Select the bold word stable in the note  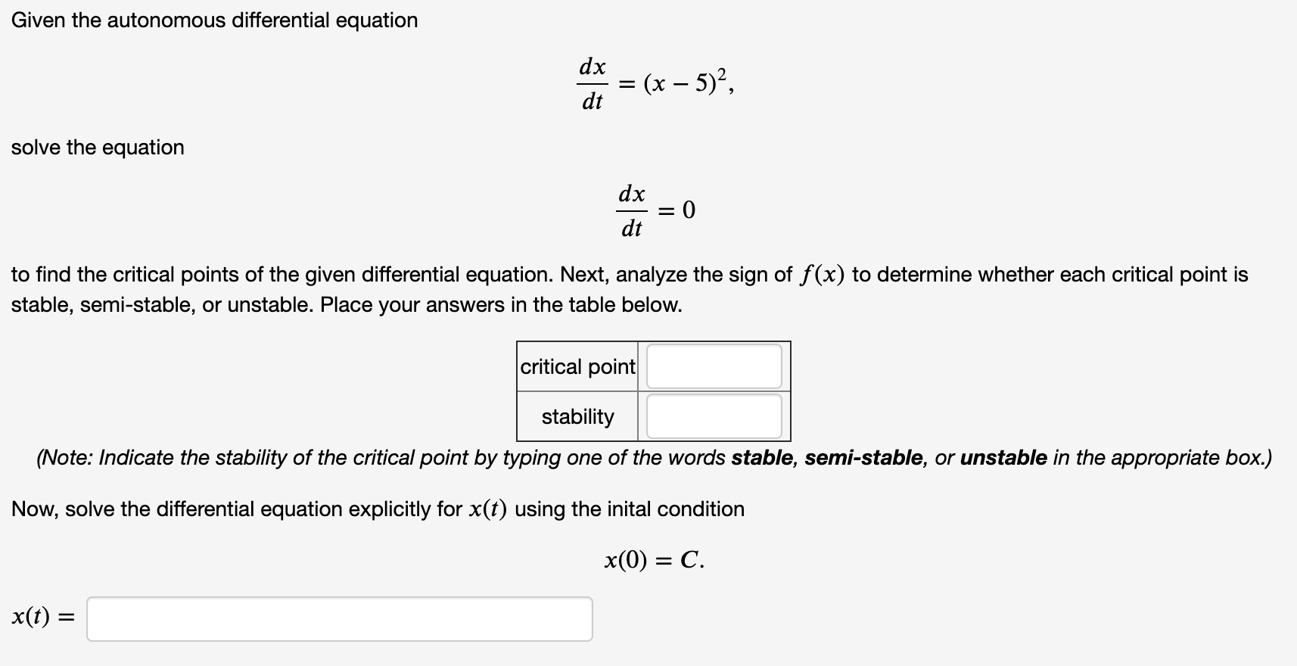tap(763, 458)
